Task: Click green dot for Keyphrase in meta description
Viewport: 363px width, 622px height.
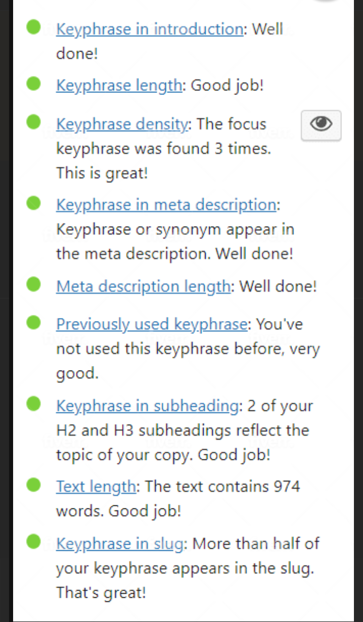Action: (33, 203)
